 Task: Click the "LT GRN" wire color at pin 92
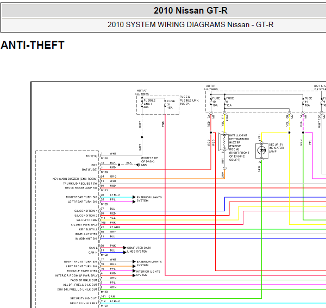[x=115, y=227]
